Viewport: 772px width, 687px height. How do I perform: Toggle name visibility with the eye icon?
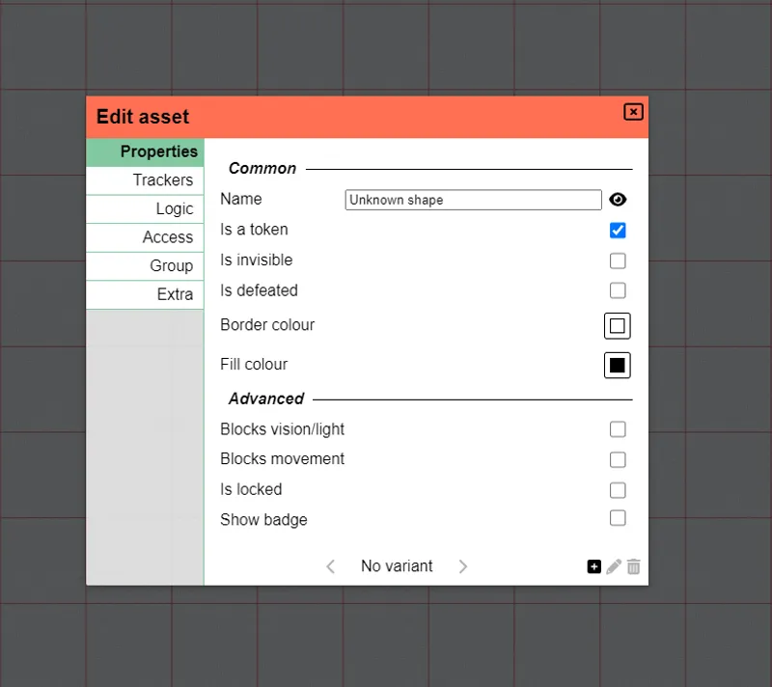click(618, 200)
